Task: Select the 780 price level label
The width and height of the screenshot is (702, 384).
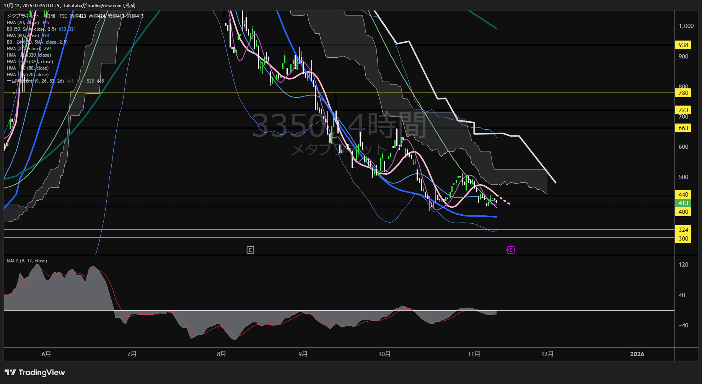Action: click(x=683, y=93)
